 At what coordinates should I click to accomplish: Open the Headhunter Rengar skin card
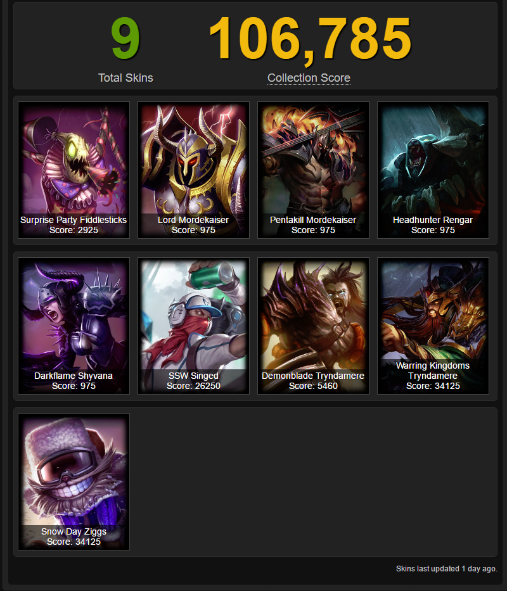tap(433, 170)
